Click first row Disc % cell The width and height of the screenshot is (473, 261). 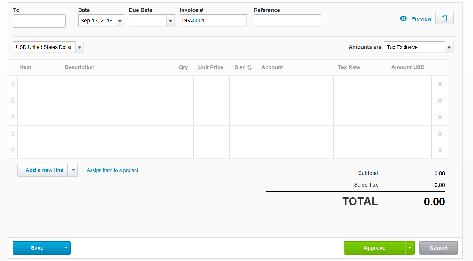(x=244, y=84)
